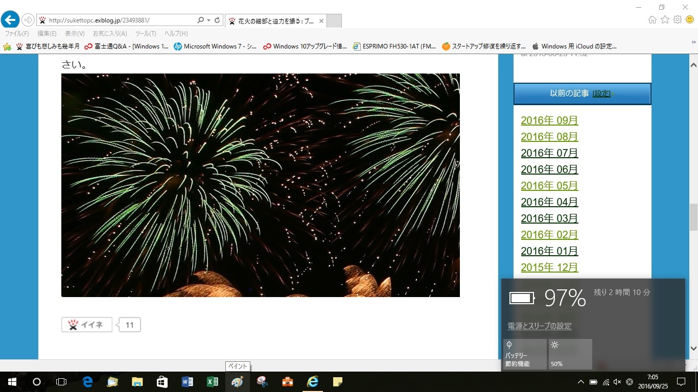698x392 pixels.
Task: Go to IE home page icon
Action: tap(652, 20)
